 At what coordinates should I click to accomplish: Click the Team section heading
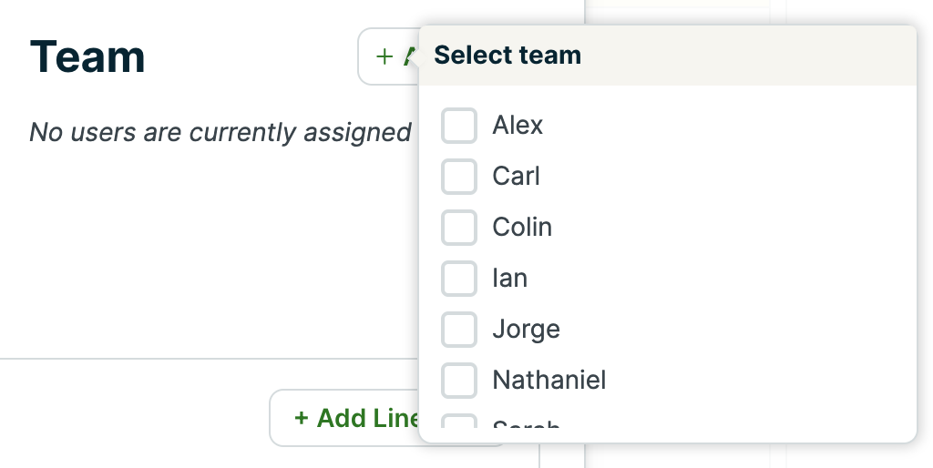[x=87, y=56]
